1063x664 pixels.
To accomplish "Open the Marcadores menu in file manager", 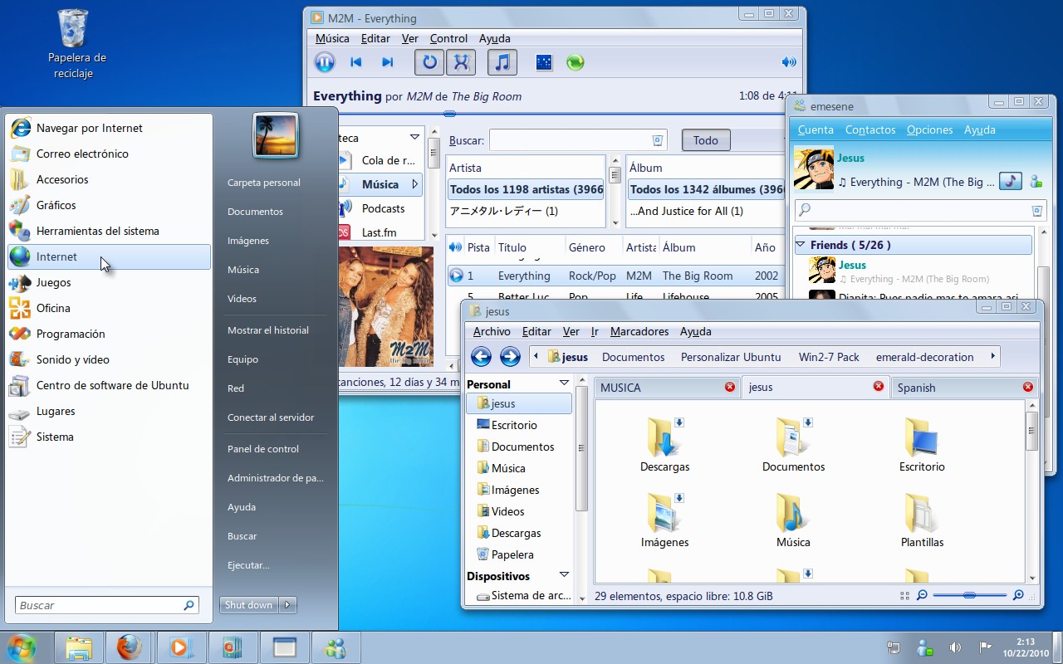I will 639,331.
